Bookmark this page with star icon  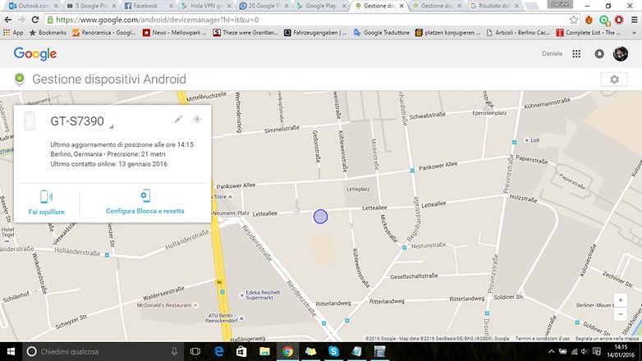click(574, 20)
